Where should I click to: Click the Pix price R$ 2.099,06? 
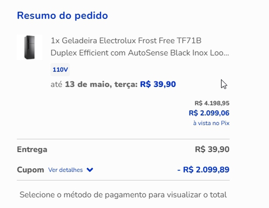[209, 113]
